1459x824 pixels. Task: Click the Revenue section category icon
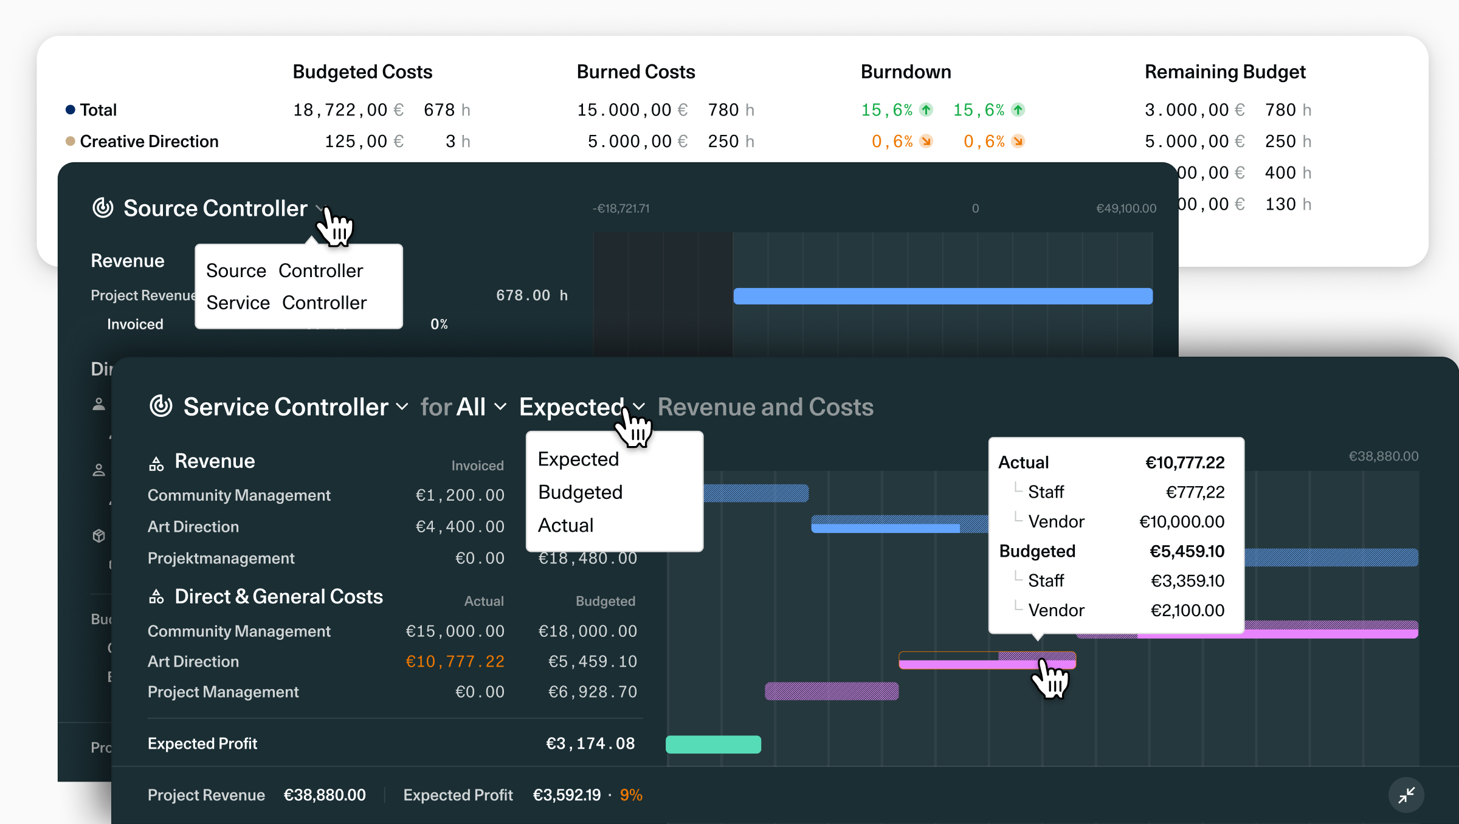point(156,464)
